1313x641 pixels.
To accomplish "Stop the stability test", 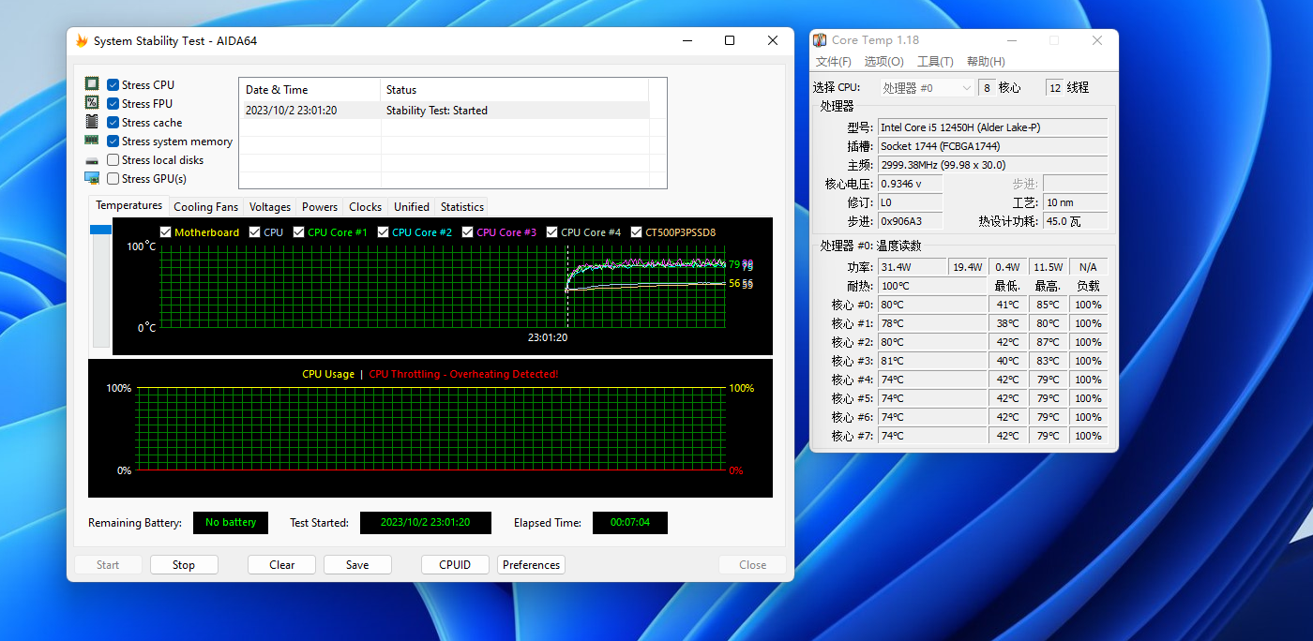I will coord(184,565).
